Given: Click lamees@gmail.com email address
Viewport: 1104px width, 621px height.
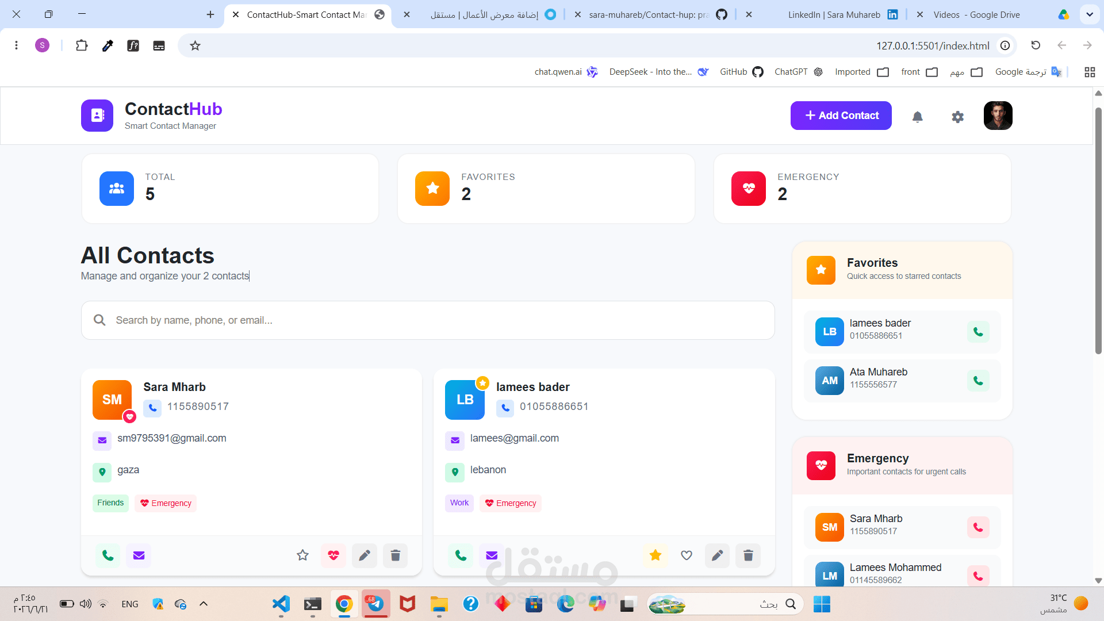Looking at the screenshot, I should [x=515, y=438].
